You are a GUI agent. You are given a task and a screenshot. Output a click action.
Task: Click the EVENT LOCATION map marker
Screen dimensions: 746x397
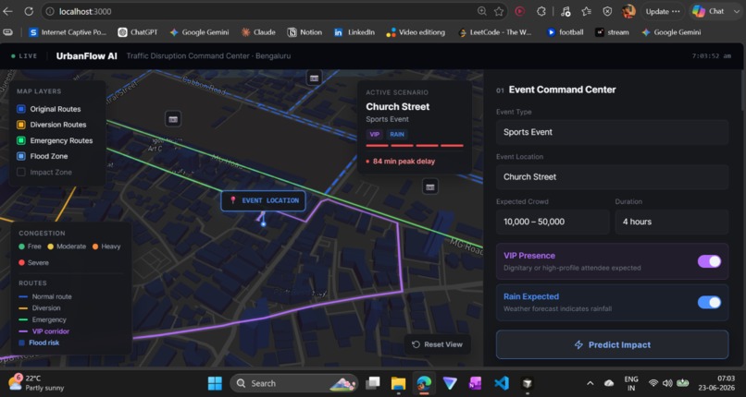click(263, 200)
